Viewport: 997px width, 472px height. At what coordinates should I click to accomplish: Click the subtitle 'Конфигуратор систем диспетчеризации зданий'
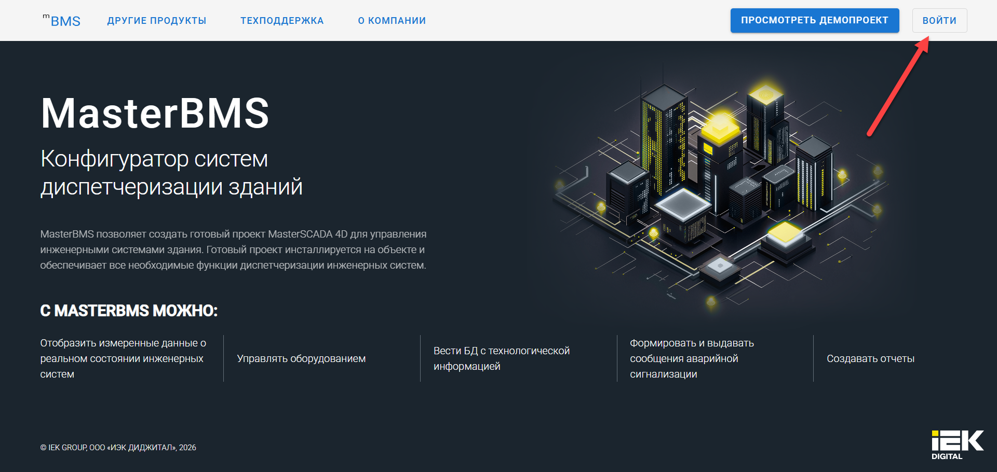[171, 173]
